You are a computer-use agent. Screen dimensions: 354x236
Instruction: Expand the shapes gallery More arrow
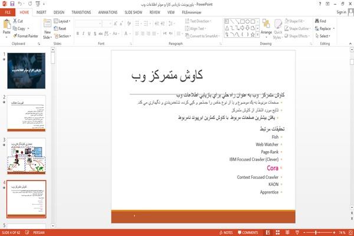tap(257, 35)
